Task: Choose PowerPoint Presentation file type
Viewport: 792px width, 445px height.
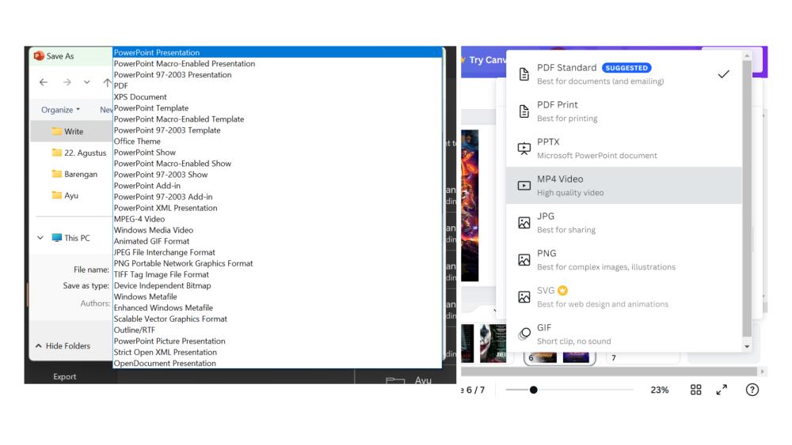Action: click(277, 52)
